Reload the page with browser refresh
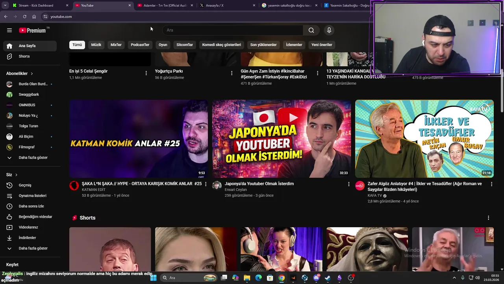This screenshot has width=504, height=284. tap(24, 17)
